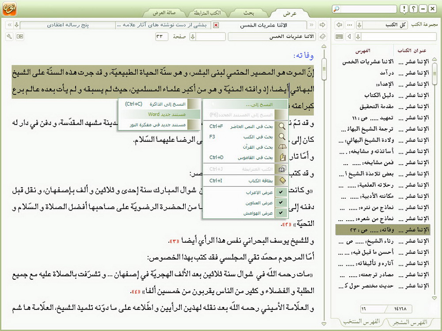This screenshot has width=442, height=331.
Task: Open the on-screen keyboard icon
Action: point(339,37)
